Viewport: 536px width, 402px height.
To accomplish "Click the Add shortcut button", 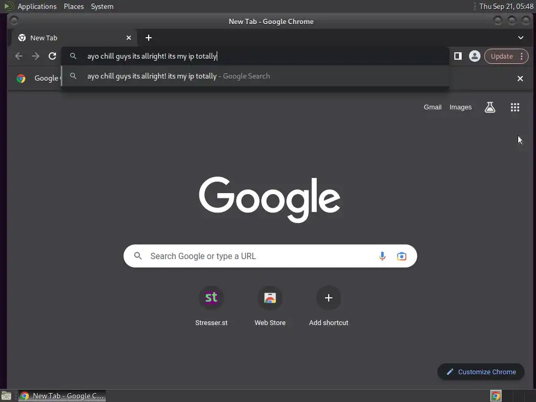I will [x=329, y=306].
